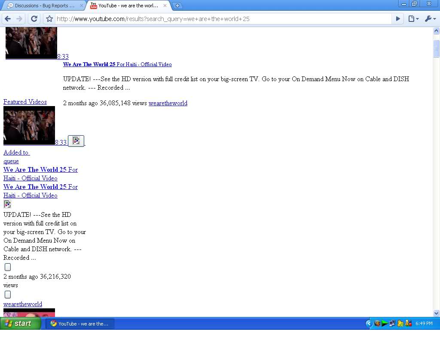Viewport: 440px width, 353px height.
Task: Click the wide description starting 'UPDATE! ---See the HD version'
Action: tap(236, 83)
